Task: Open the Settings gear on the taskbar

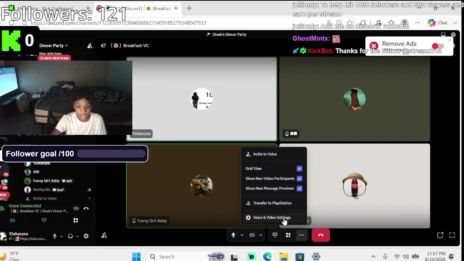Action: (316, 257)
